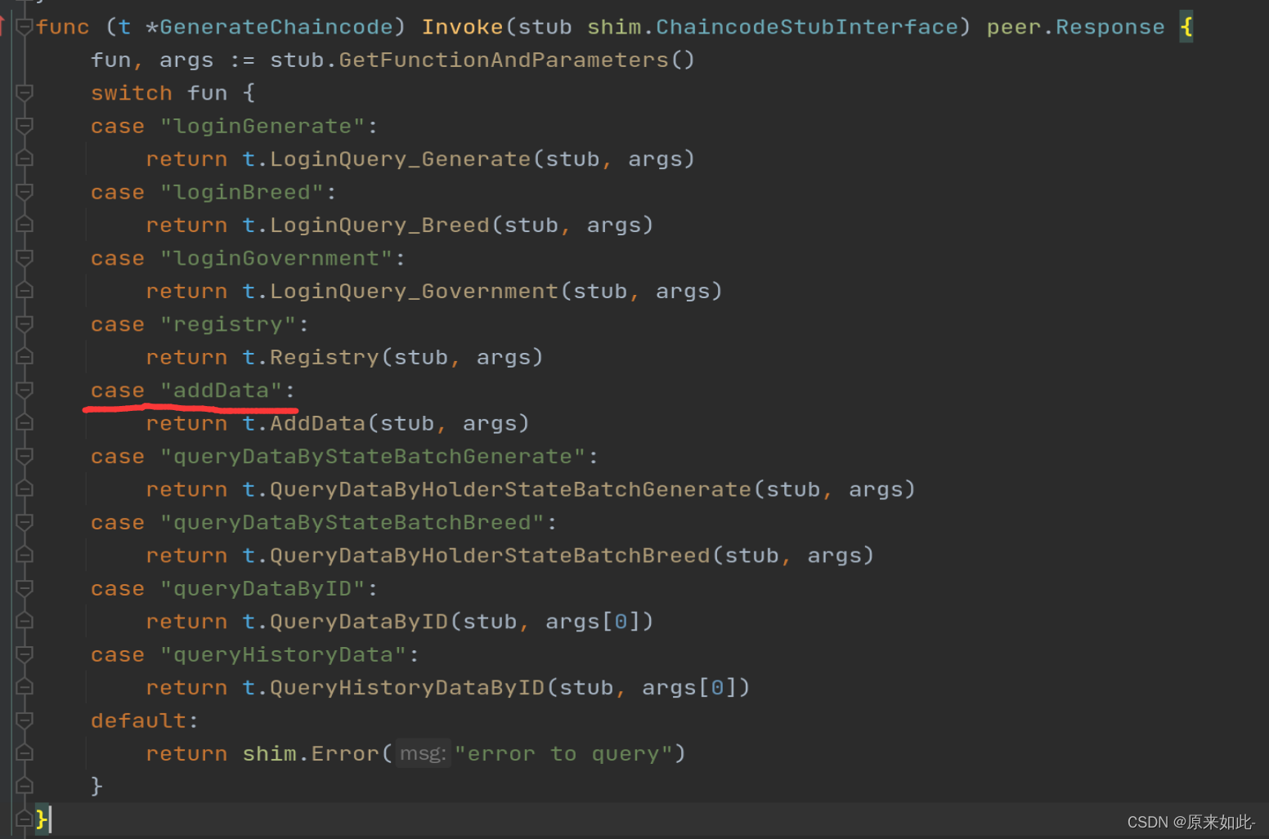Fold the default case block
This screenshot has height=839, width=1269.
[25, 721]
